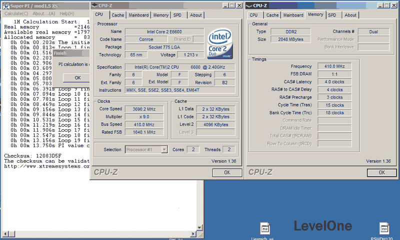Click the Checksum: 12083D5F line
400x240 pixels.
coord(32,156)
